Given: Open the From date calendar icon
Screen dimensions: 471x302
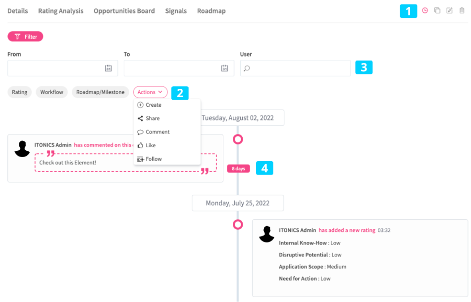Looking at the screenshot, I should (x=108, y=68).
